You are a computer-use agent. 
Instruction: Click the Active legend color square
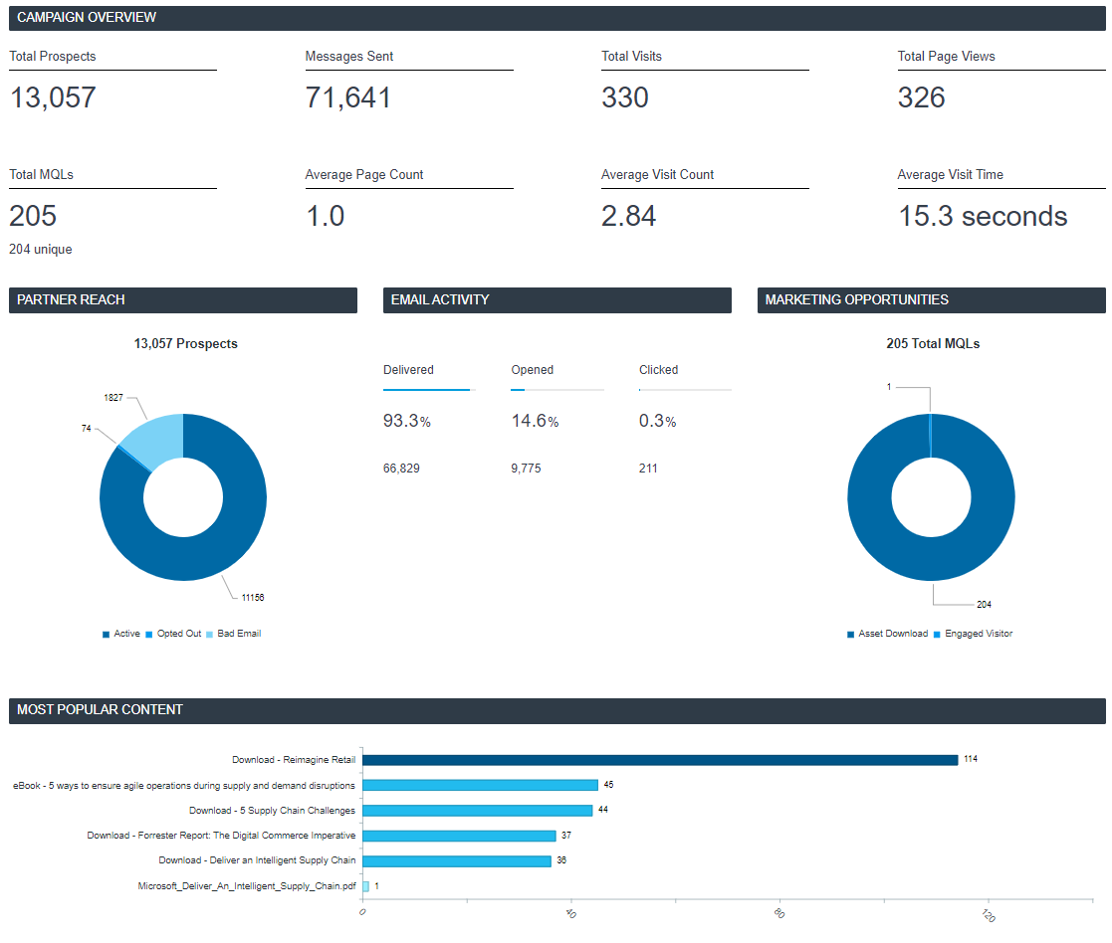tap(106, 634)
